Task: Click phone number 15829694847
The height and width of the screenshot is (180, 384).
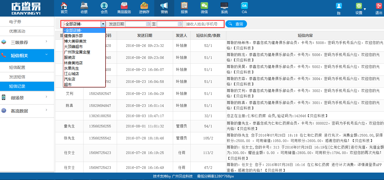Action: (100, 105)
